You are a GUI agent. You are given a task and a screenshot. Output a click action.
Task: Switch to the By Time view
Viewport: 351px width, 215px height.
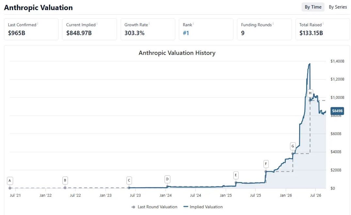coord(313,7)
